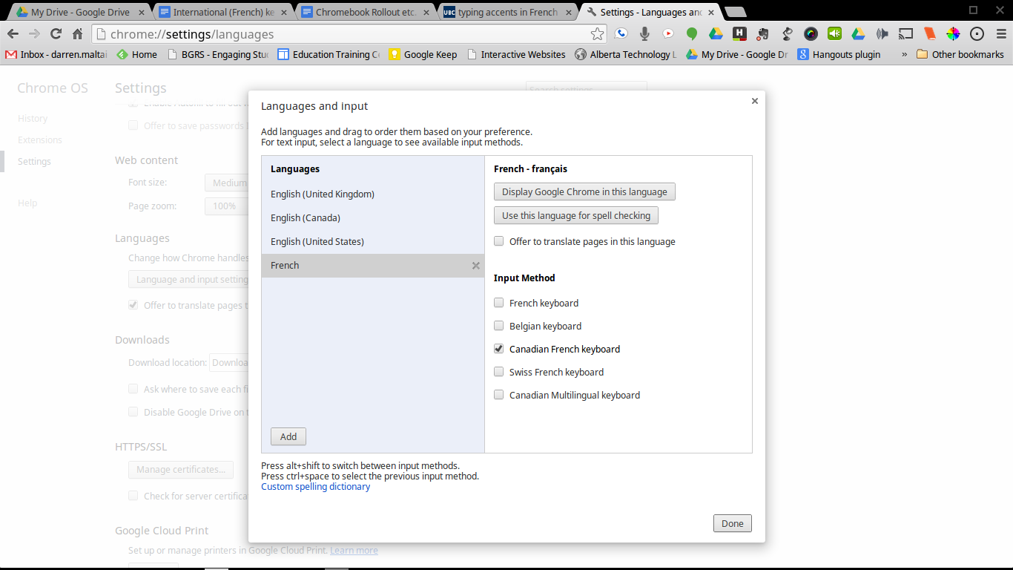1013x570 pixels.
Task: Switch to the International (French) tab
Action: [221, 12]
